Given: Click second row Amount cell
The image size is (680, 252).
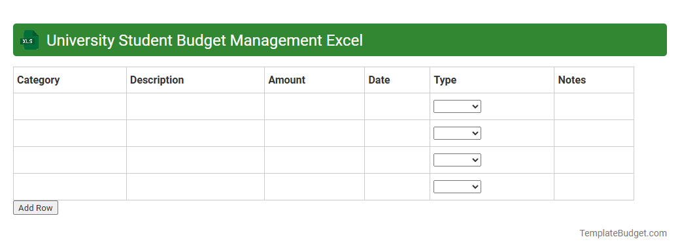Looking at the screenshot, I should pos(314,133).
